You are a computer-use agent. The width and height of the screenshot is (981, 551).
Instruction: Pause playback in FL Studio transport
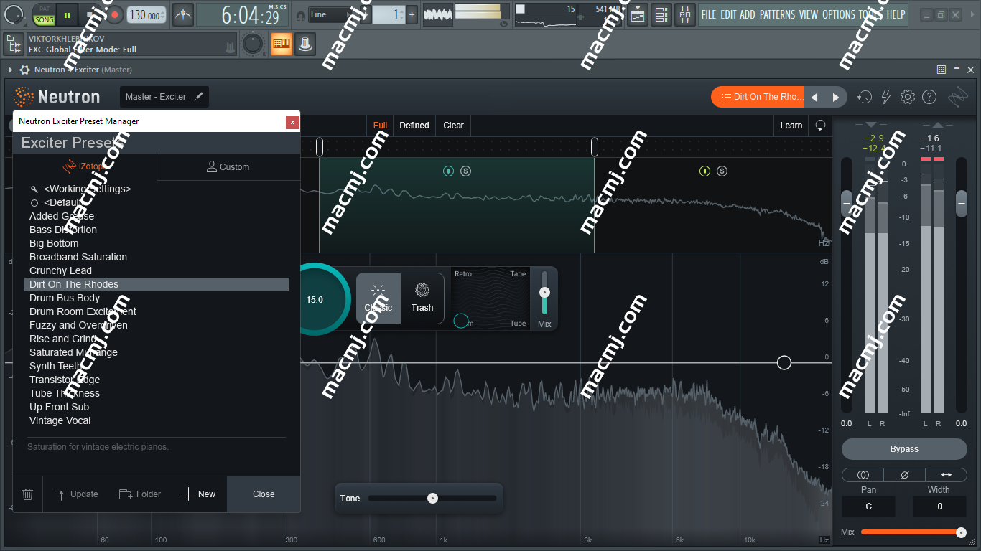click(x=68, y=14)
